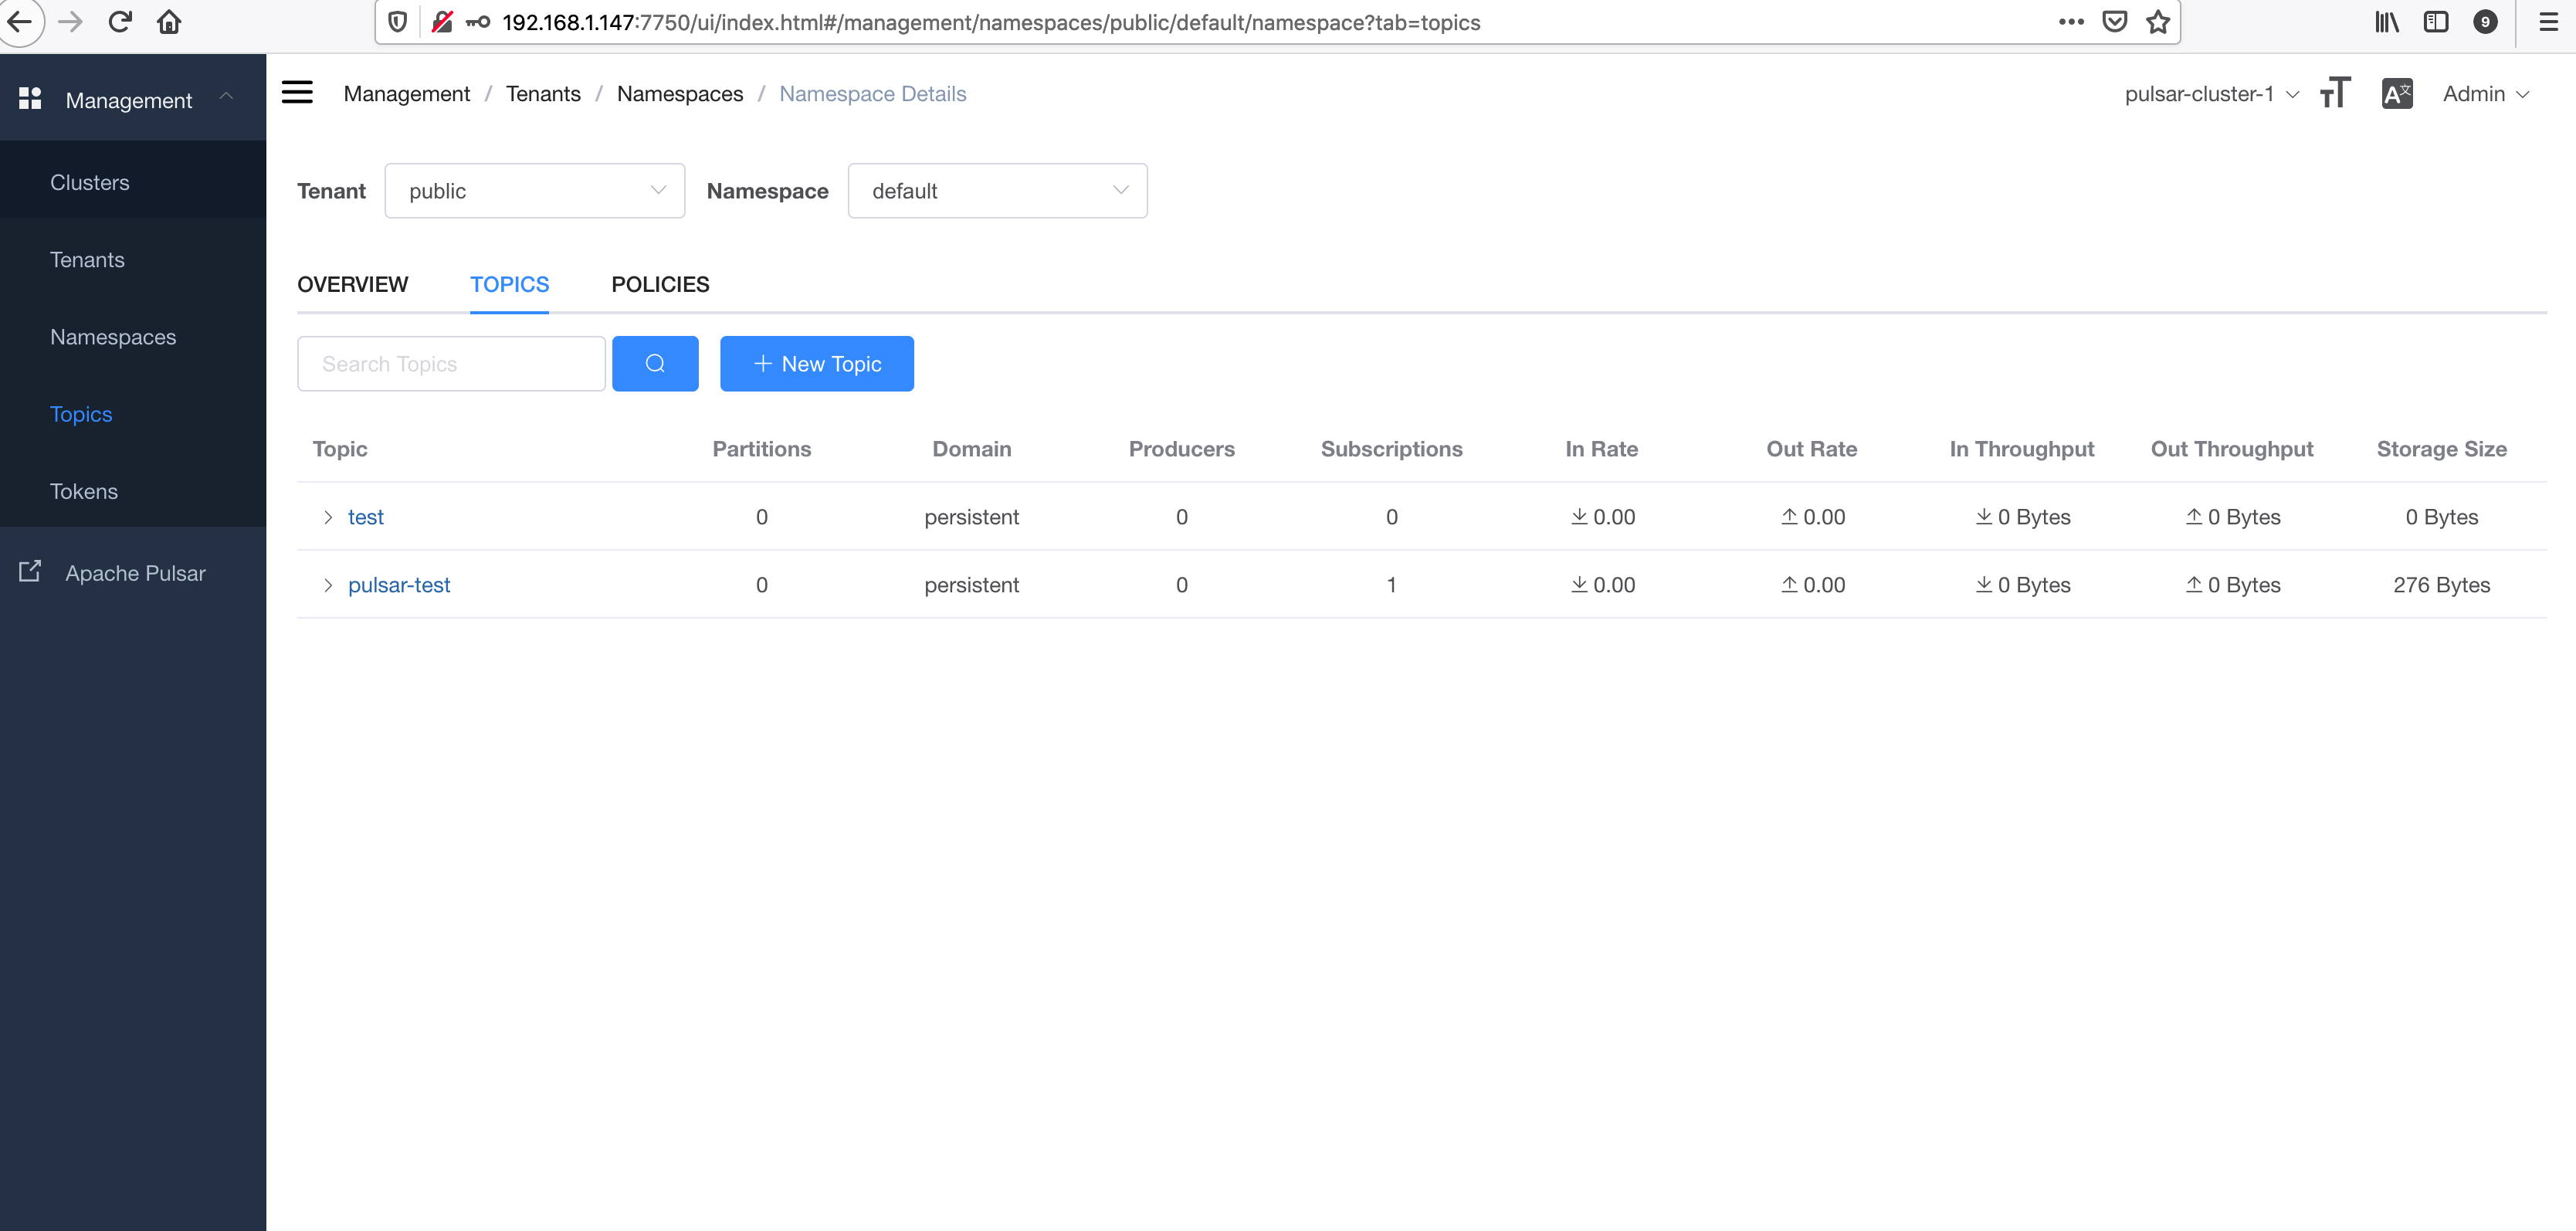Expand the pulsar-test topic row
The height and width of the screenshot is (1231, 2576).
click(327, 585)
